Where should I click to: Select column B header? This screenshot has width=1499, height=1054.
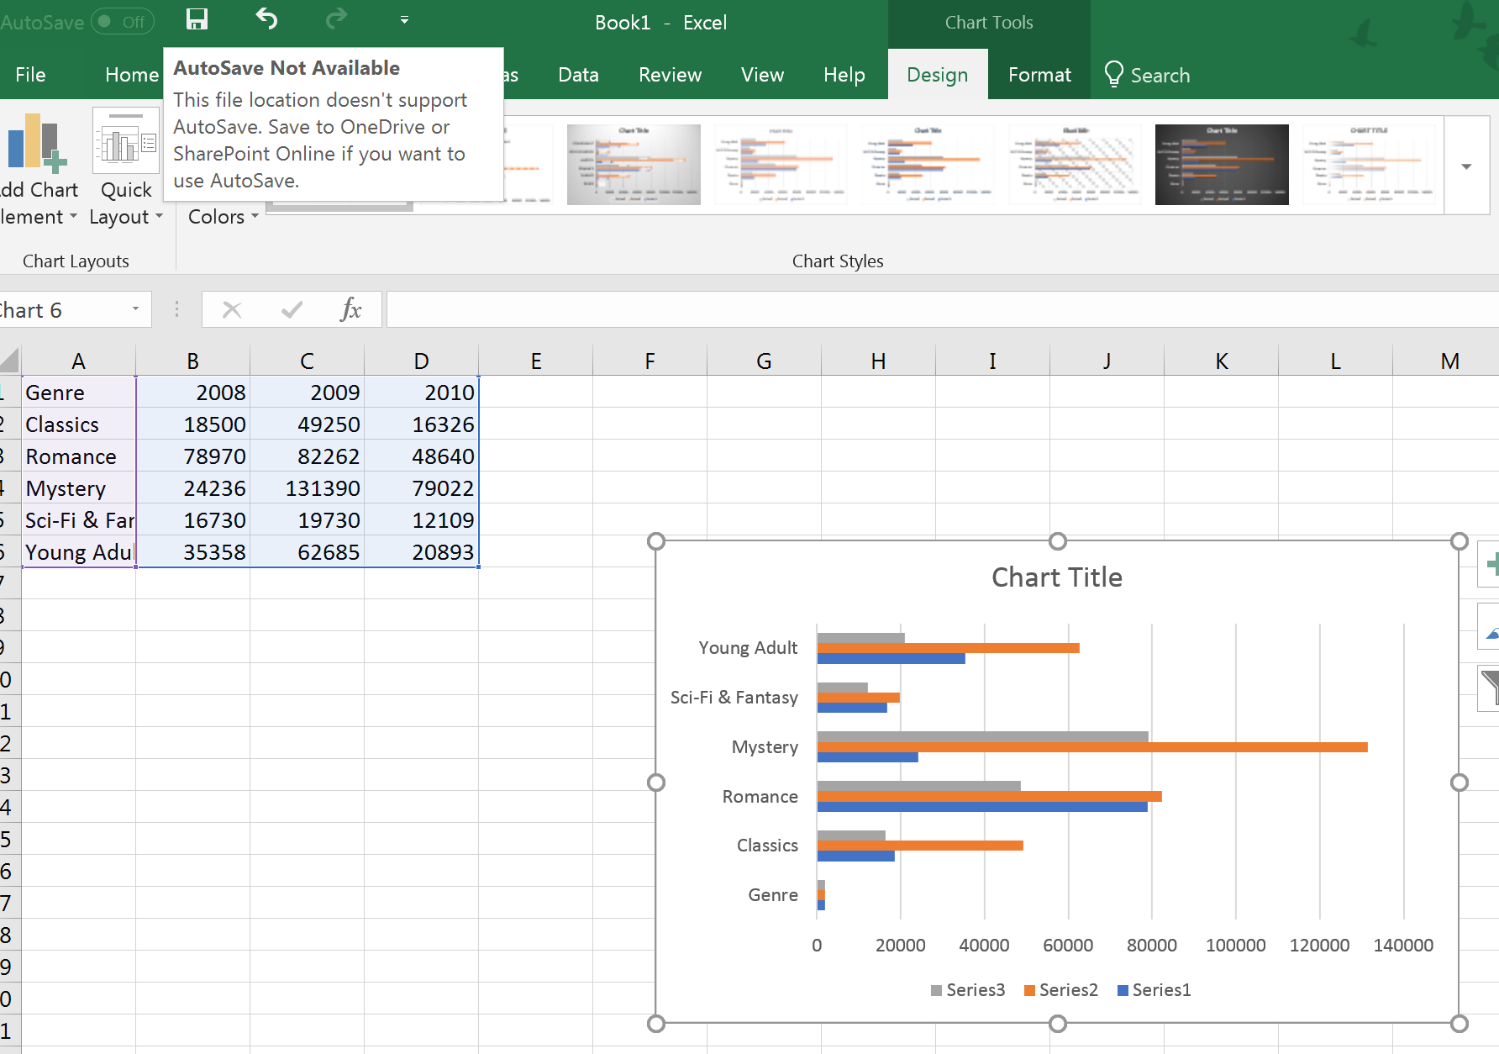[x=192, y=361]
